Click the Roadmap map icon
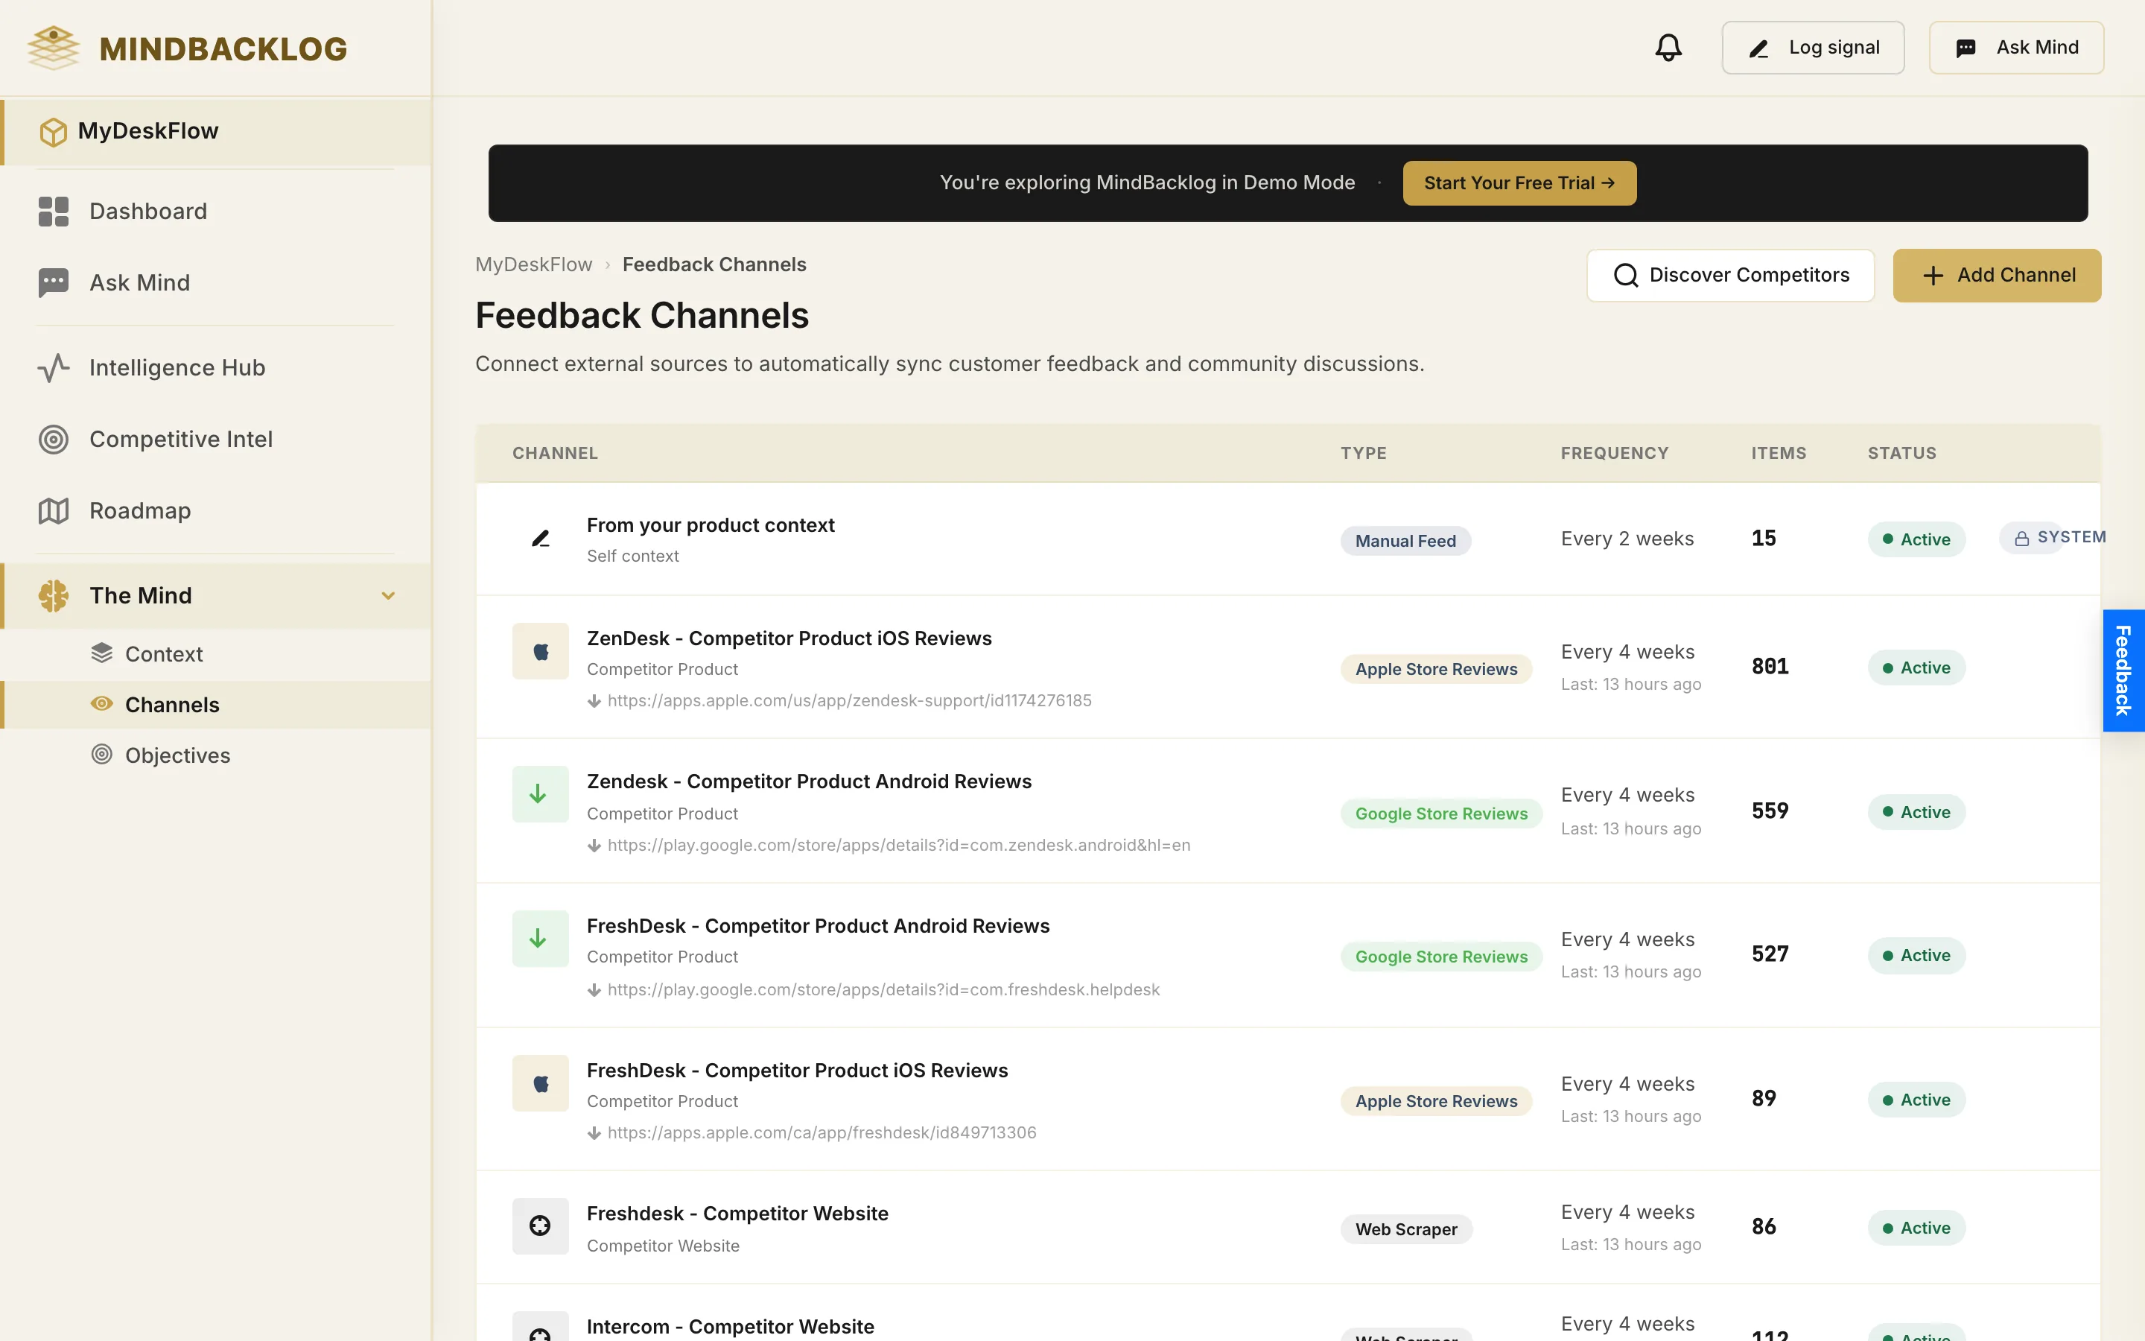2145x1341 pixels. coord(53,511)
